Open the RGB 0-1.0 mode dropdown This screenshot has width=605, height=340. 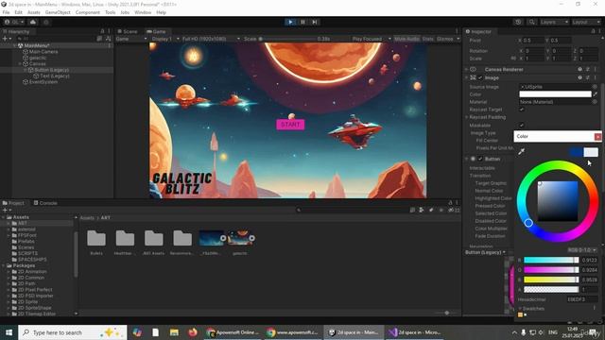(x=582, y=250)
